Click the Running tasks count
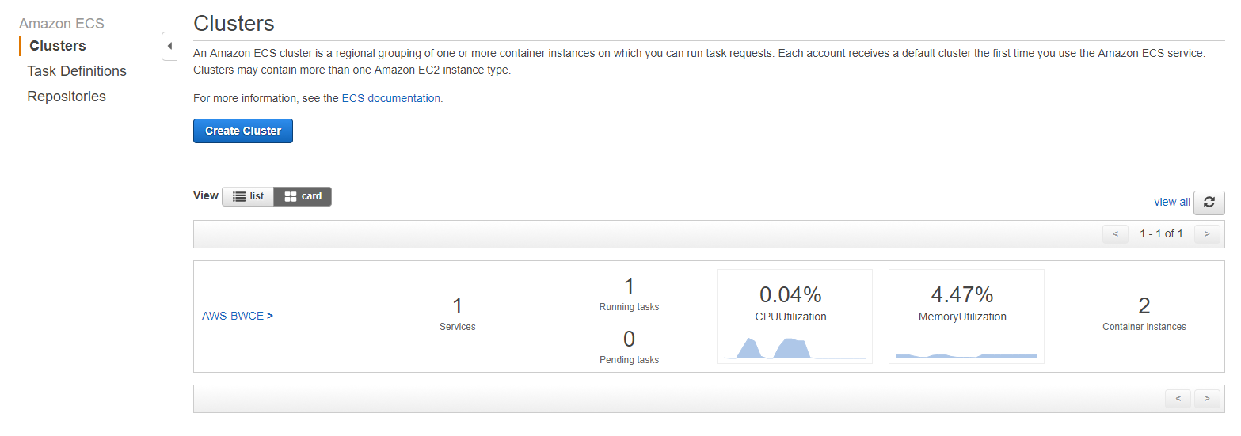1241x436 pixels. click(629, 286)
